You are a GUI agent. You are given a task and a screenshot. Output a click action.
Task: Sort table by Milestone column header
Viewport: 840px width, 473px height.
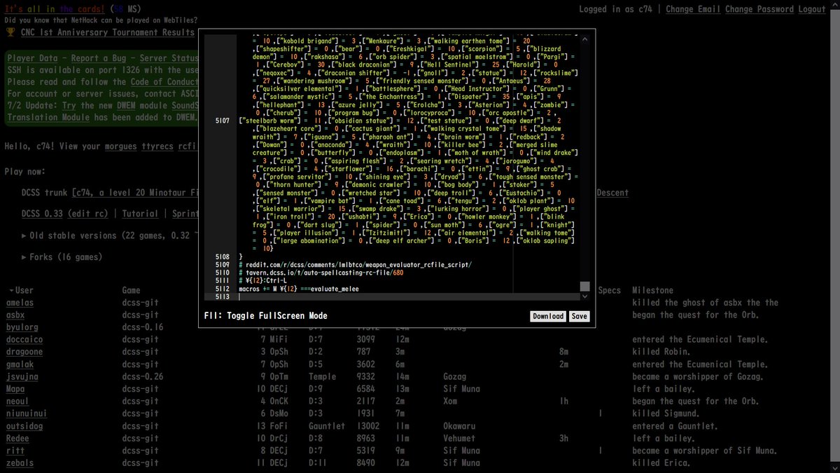652,290
